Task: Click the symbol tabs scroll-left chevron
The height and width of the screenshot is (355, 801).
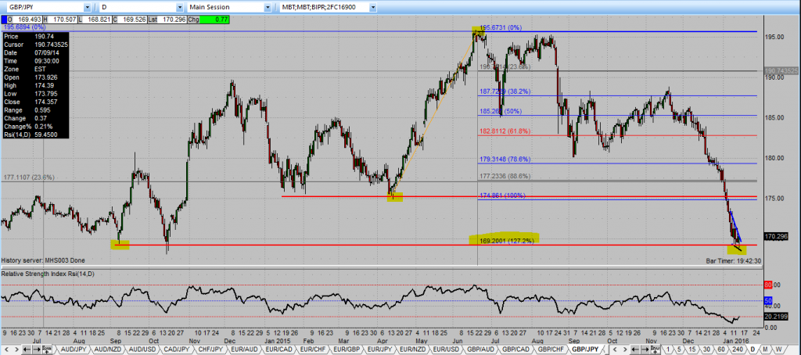Action: 6,350
